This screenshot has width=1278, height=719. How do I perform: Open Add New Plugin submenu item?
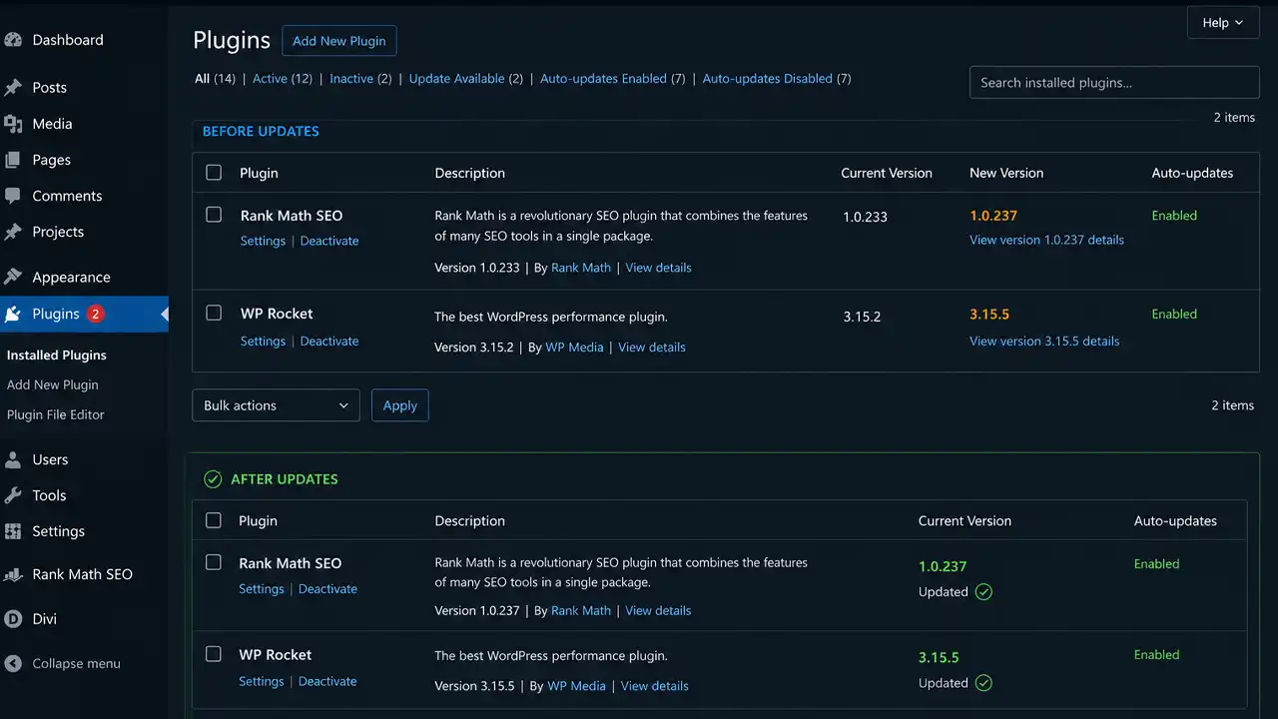click(53, 384)
